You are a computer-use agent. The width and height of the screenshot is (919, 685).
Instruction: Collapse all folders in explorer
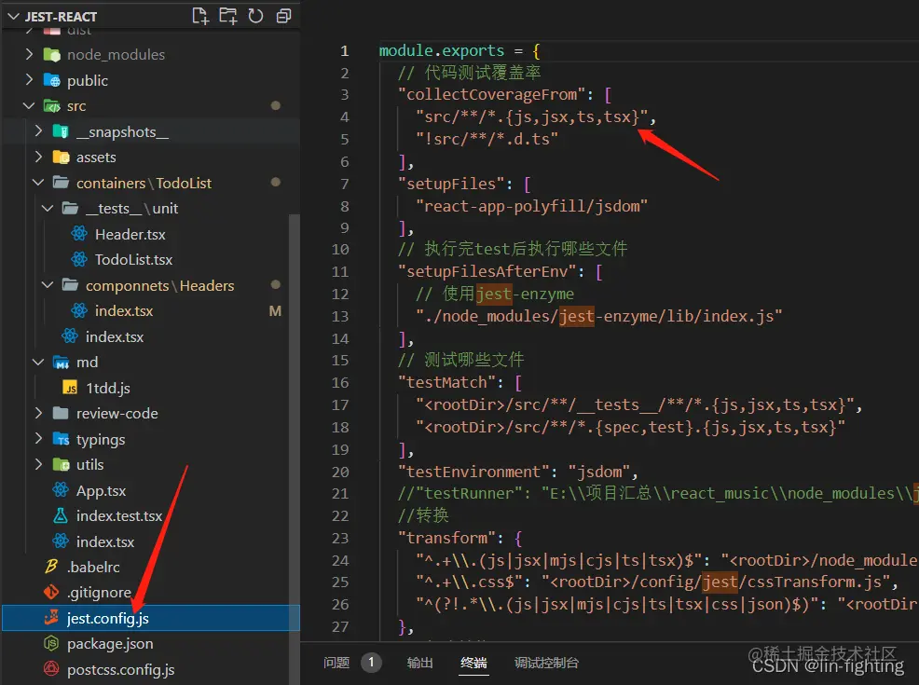(283, 16)
